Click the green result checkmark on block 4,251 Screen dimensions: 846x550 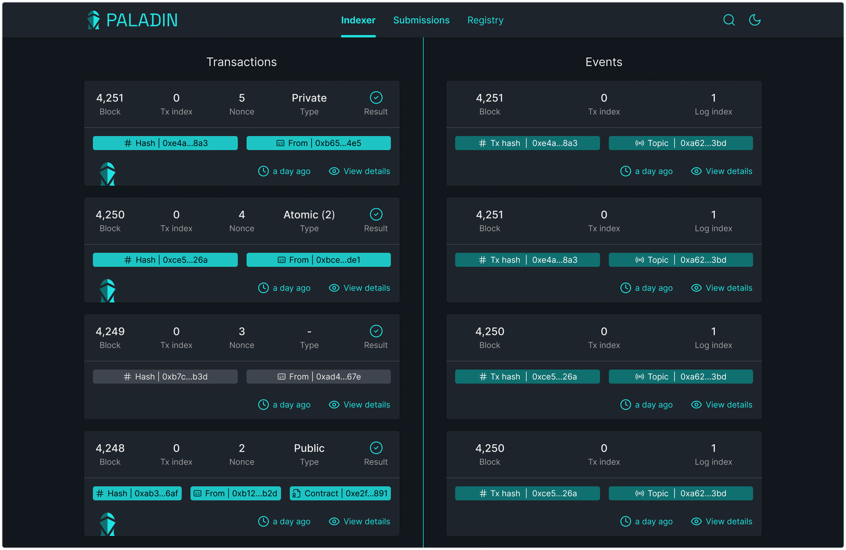(375, 97)
